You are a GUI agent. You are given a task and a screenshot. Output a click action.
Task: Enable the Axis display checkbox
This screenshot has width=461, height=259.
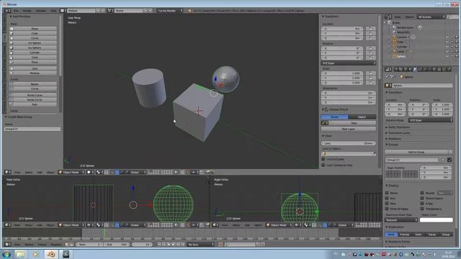[x=387, y=199]
